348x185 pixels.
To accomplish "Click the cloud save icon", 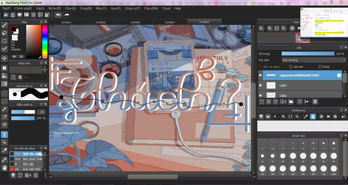I will point(6,15).
